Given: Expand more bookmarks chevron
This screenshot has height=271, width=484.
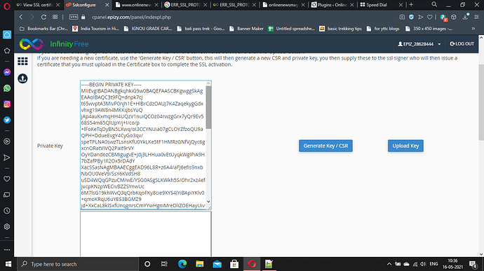Looking at the screenshot, I should click(x=473, y=29).
